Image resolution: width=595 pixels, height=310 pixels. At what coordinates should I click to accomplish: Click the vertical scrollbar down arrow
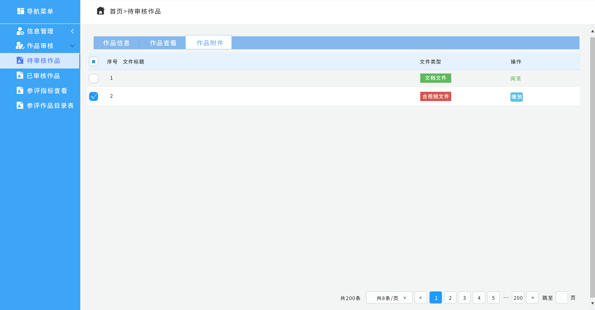click(x=592, y=303)
